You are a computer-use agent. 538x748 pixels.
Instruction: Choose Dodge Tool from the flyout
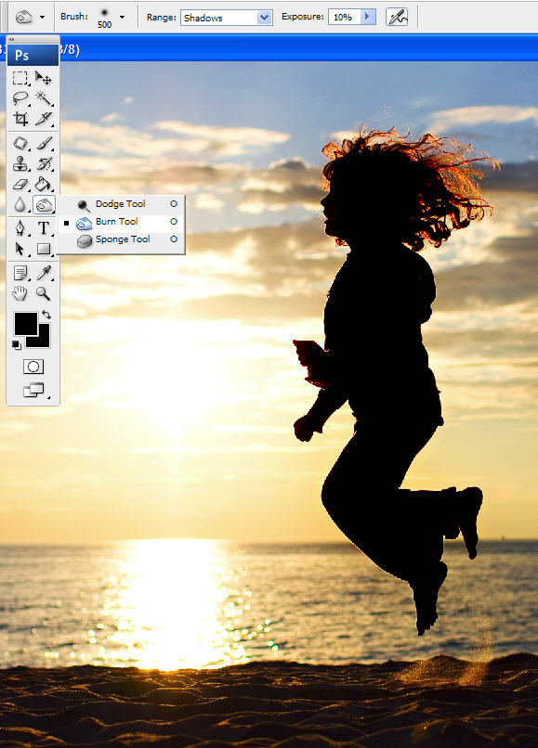pyautogui.click(x=120, y=203)
